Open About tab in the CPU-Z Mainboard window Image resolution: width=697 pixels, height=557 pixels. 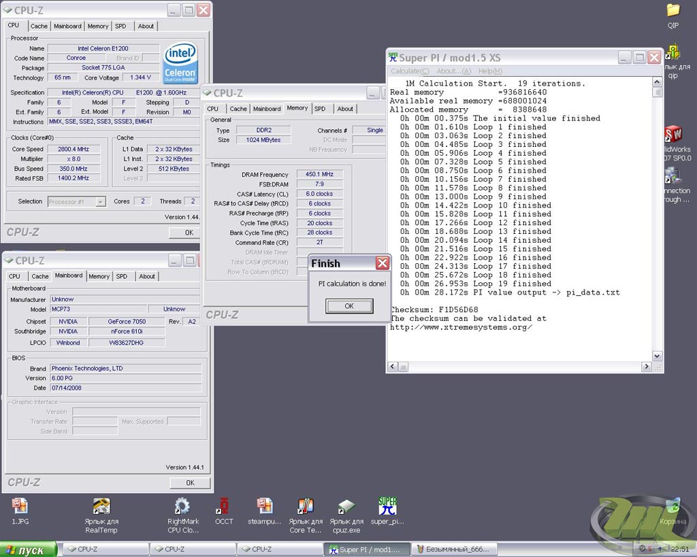coord(147,276)
